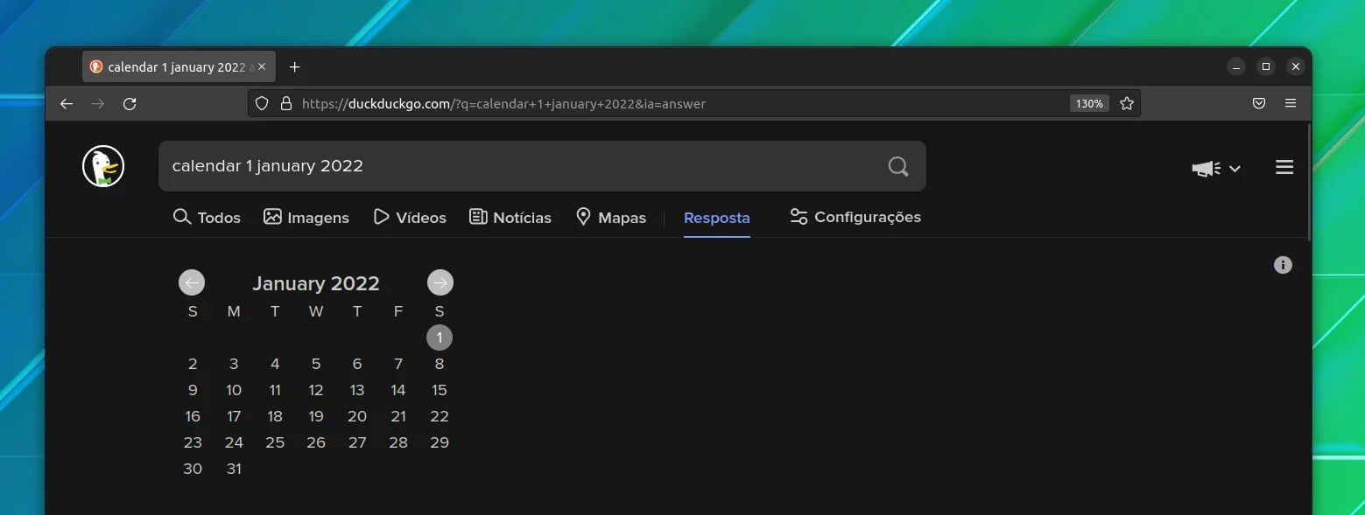Open the DuckDuckGo hamburger side menu
This screenshot has height=515, width=1365.
point(1284,167)
